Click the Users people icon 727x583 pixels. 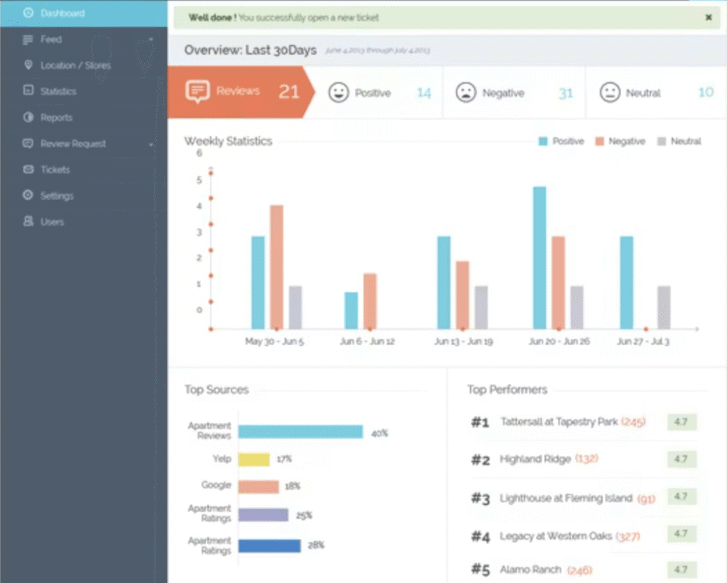(x=28, y=221)
